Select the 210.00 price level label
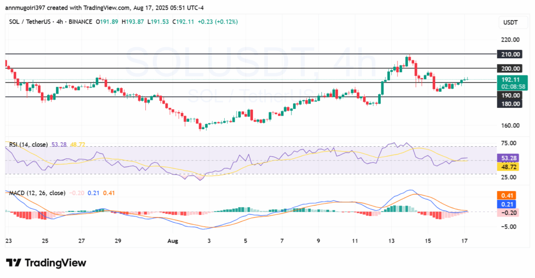Viewport: 535px width, 278px height. (510, 54)
